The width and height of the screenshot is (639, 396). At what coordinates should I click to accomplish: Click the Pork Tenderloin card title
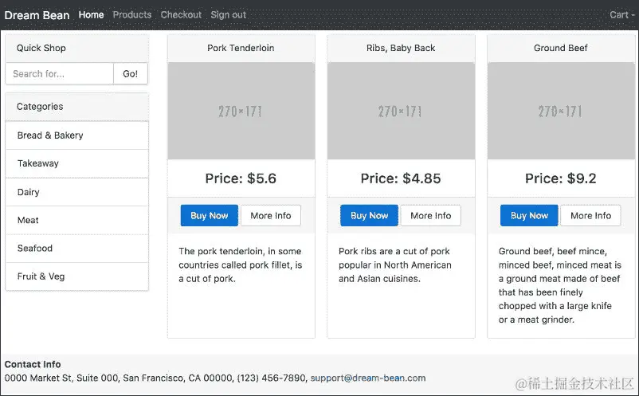(241, 48)
